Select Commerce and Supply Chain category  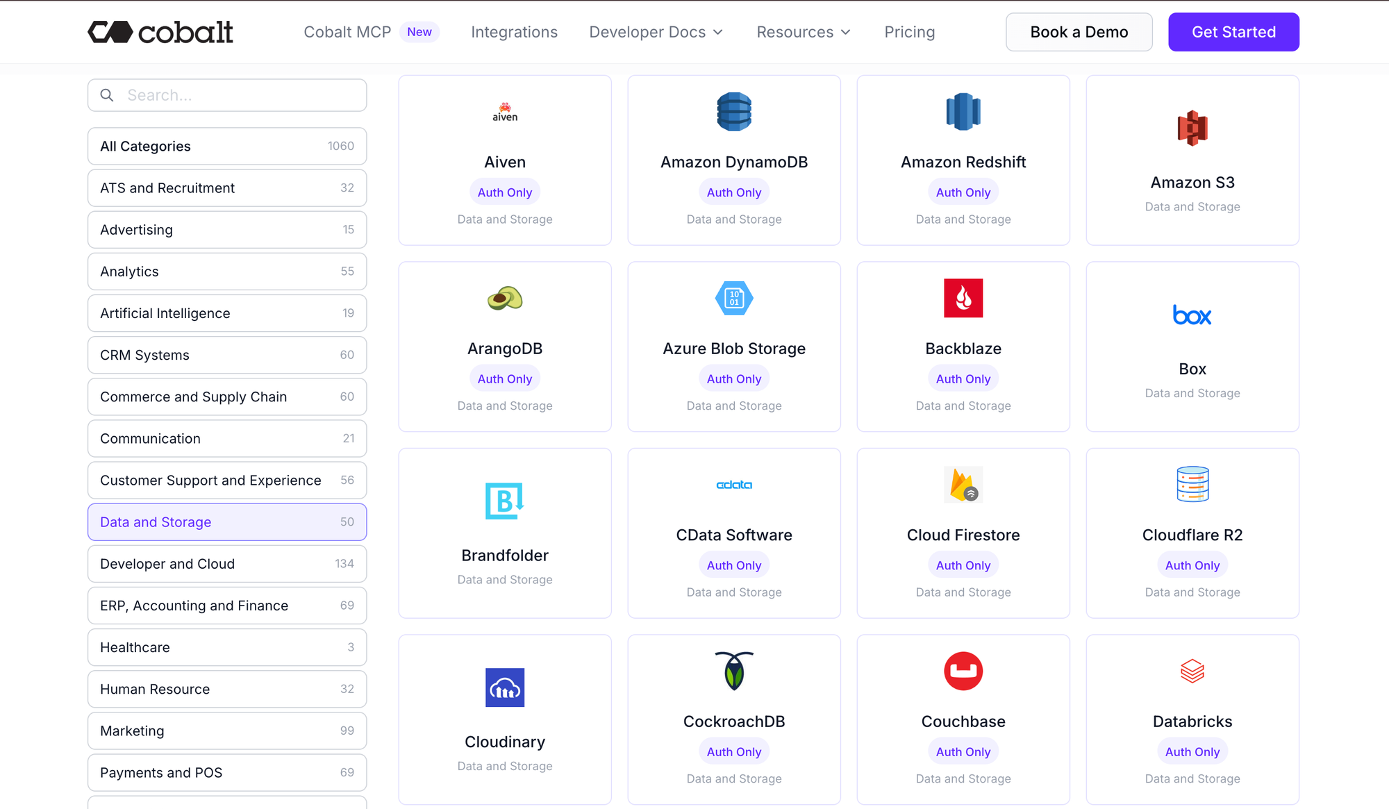227,397
